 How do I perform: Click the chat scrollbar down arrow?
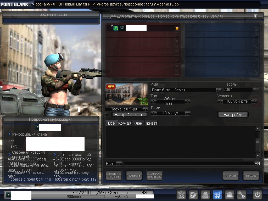point(258,155)
